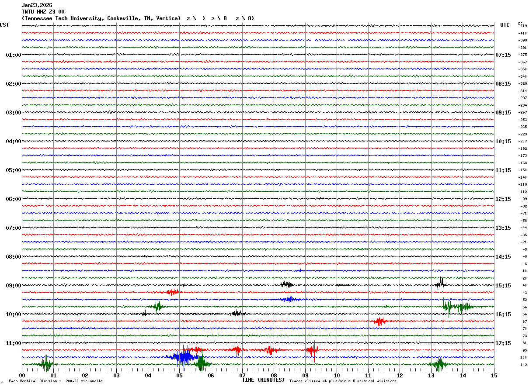Image resolution: width=529 pixels, height=387 pixels.
Task: Click the 12 minute tick label on axis
Action: pyautogui.click(x=400, y=375)
